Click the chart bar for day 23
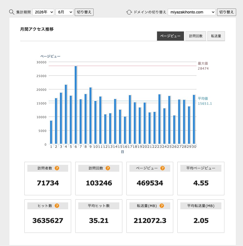 pos(159,119)
